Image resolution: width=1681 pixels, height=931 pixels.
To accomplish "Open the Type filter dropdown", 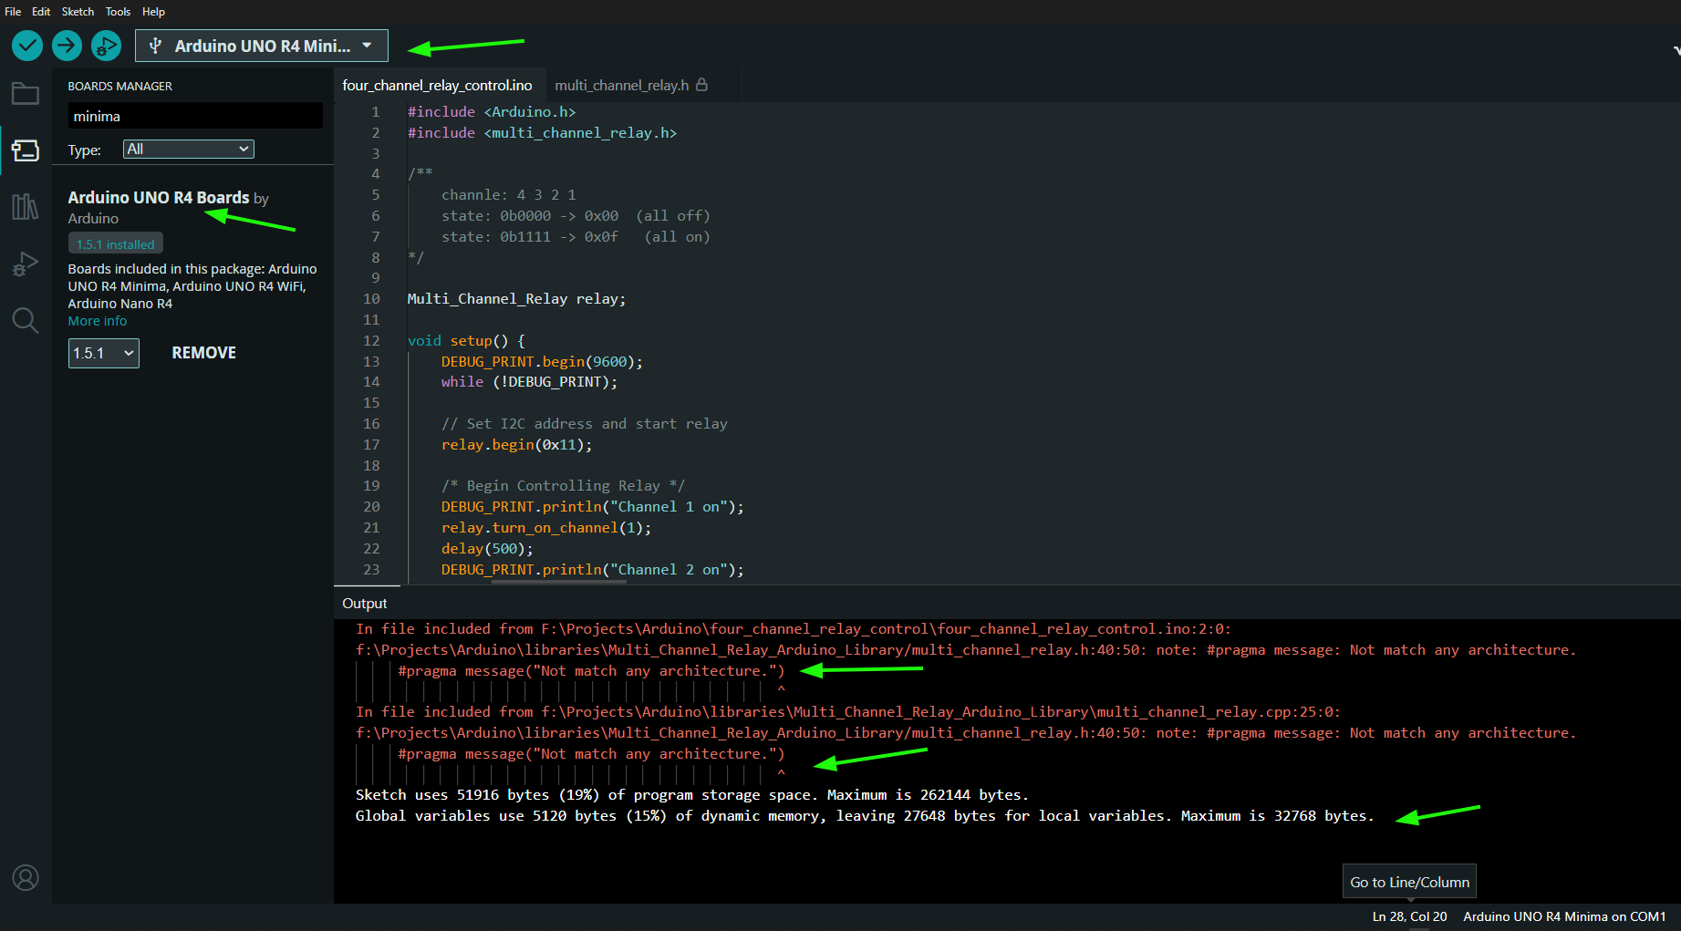I will [x=188, y=150].
